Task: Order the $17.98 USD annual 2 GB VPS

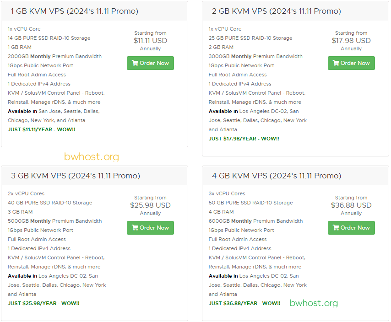Action: click(x=351, y=63)
